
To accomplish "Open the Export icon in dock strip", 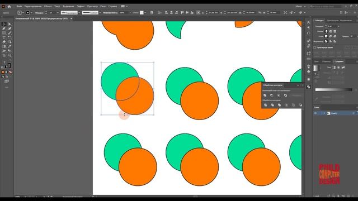I will coord(308,54).
